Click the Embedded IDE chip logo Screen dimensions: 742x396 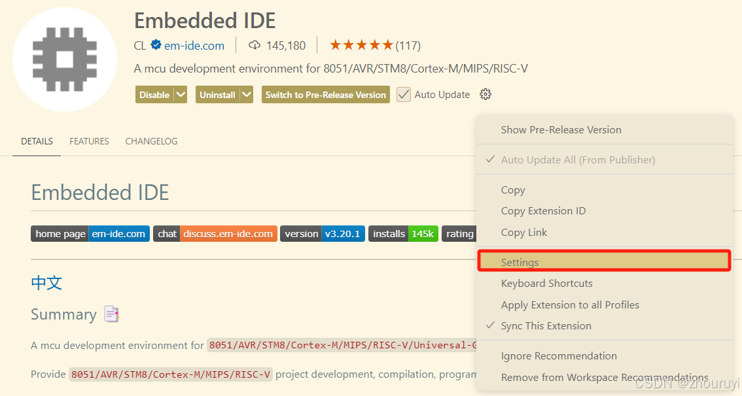tap(65, 59)
